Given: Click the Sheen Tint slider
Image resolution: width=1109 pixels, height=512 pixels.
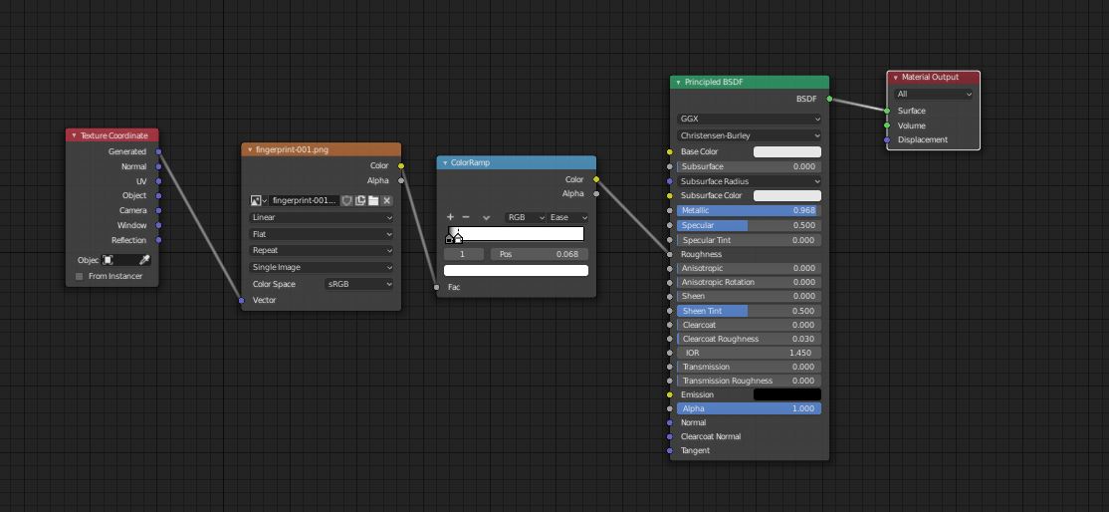Looking at the screenshot, I should [x=749, y=311].
